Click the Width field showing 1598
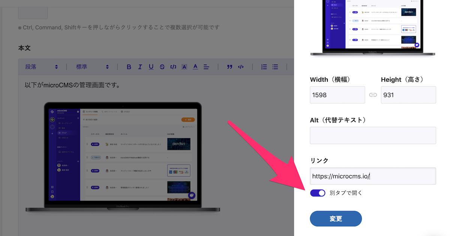 pos(337,95)
